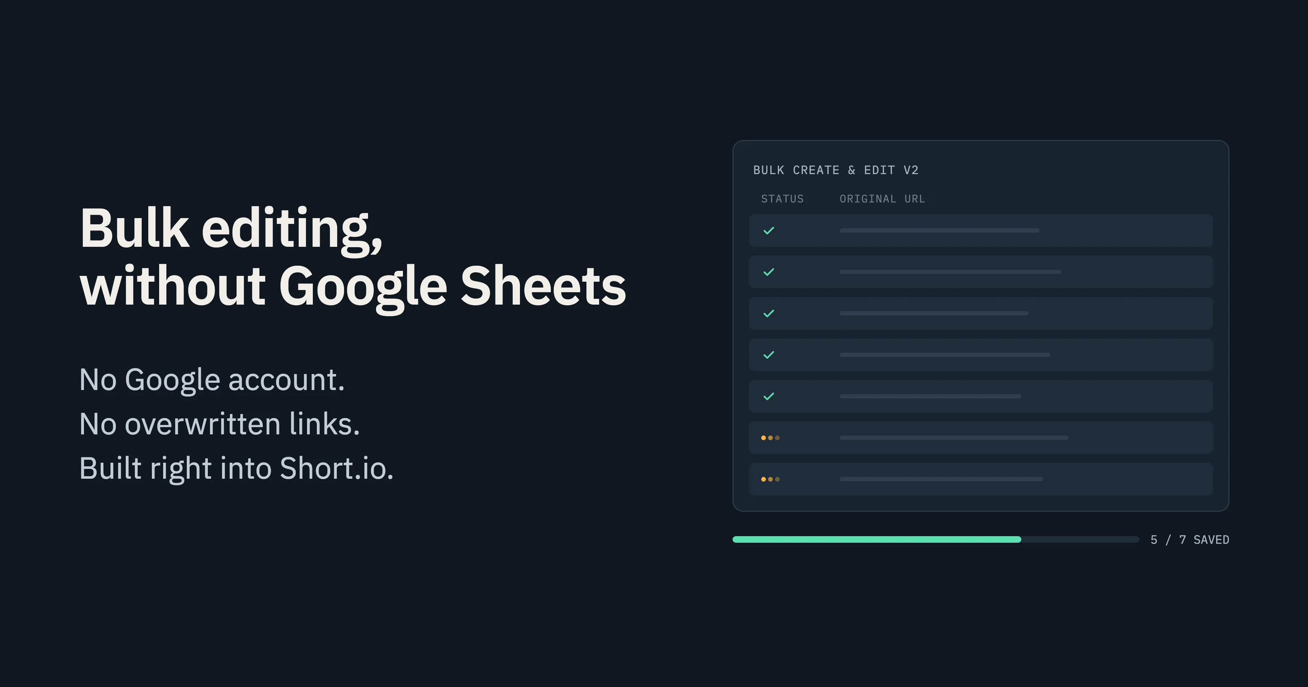The image size is (1308, 687).
Task: Click the green checkmark in the first row
Action: [x=769, y=231]
